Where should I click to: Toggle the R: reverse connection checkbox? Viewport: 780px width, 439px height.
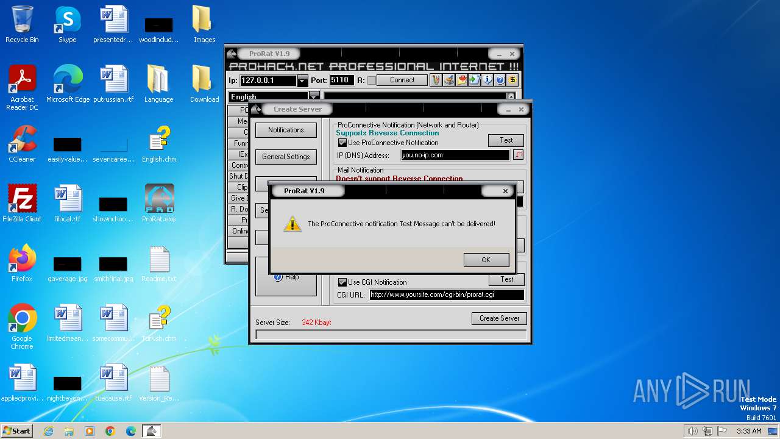coord(372,80)
